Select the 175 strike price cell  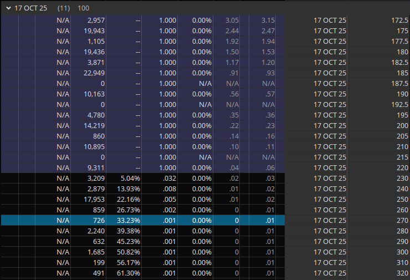[x=399, y=30]
